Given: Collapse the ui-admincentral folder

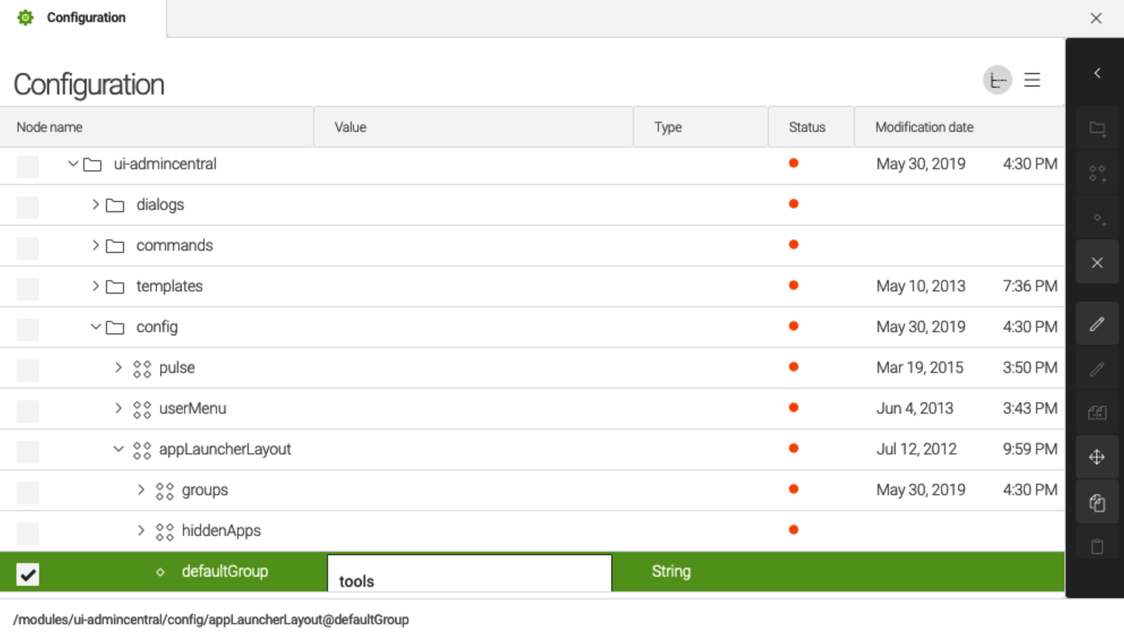Looking at the screenshot, I should pyautogui.click(x=73, y=164).
